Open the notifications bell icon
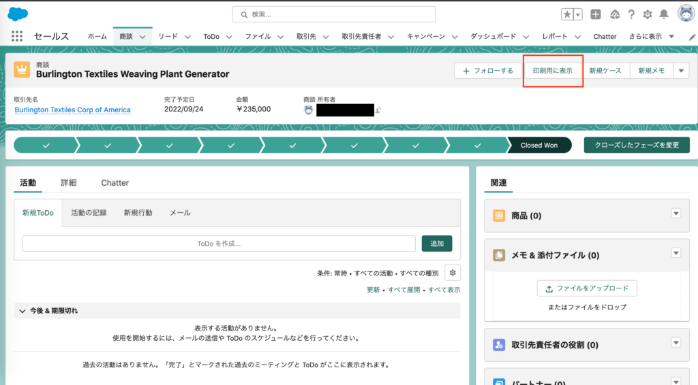Screen dimensions: 698x385 tap(663, 14)
